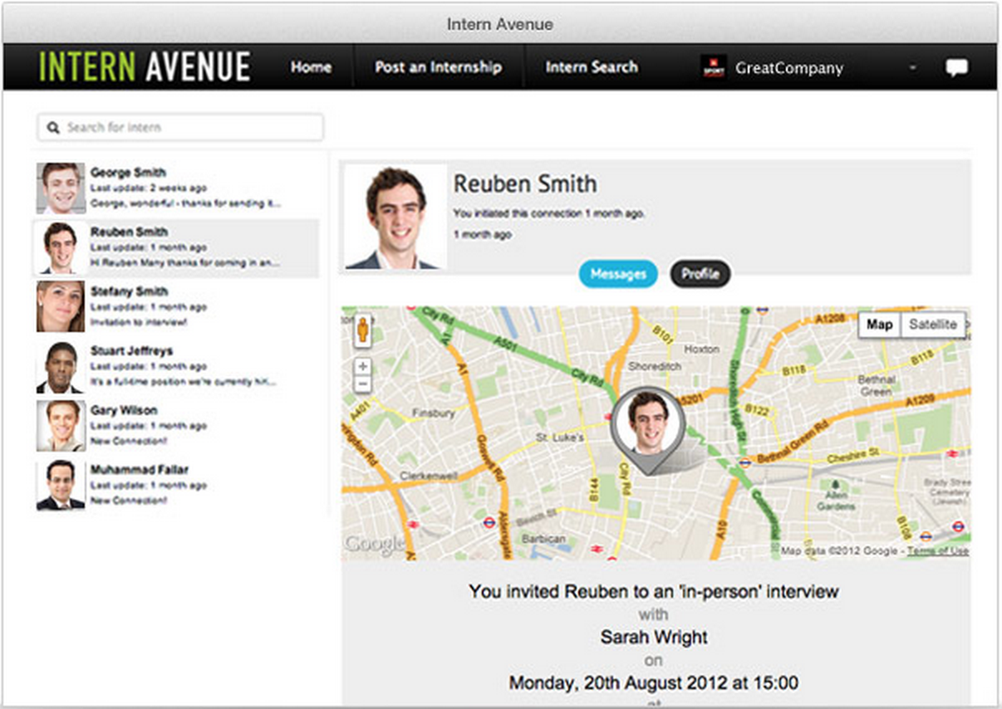Image resolution: width=1002 pixels, height=709 pixels.
Task: Click the 'George, wonderful - thanks' message preview
Action: [x=185, y=203]
